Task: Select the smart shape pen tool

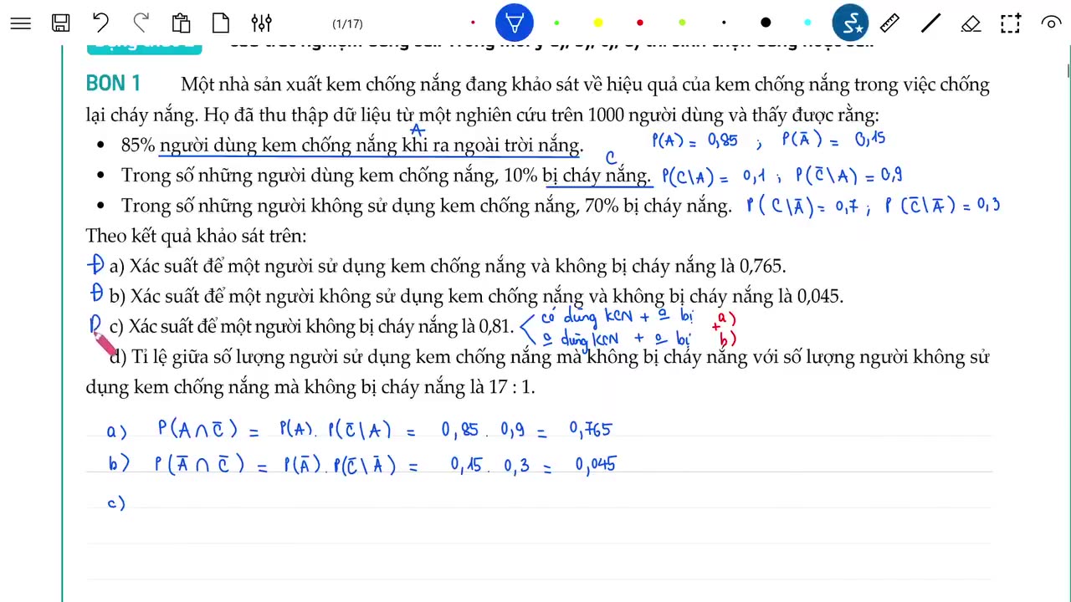Action: click(850, 23)
